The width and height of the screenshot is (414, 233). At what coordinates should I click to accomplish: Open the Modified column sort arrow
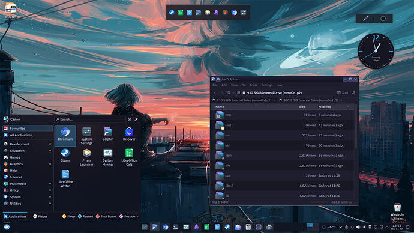coord(348,107)
